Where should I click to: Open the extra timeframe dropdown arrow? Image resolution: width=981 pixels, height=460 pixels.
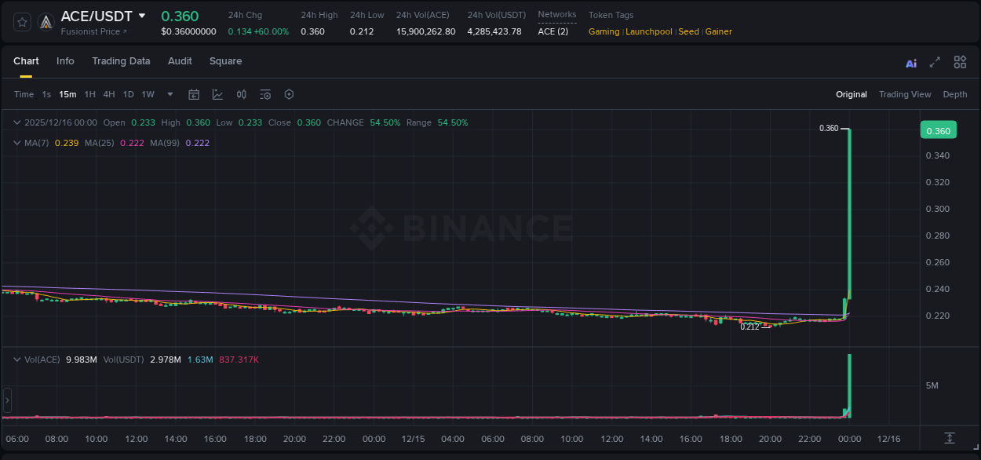[170, 94]
